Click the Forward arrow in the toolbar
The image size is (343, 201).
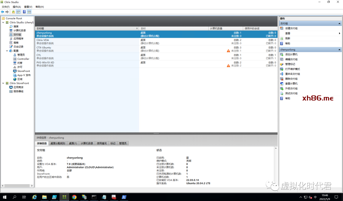(x=7, y=12)
